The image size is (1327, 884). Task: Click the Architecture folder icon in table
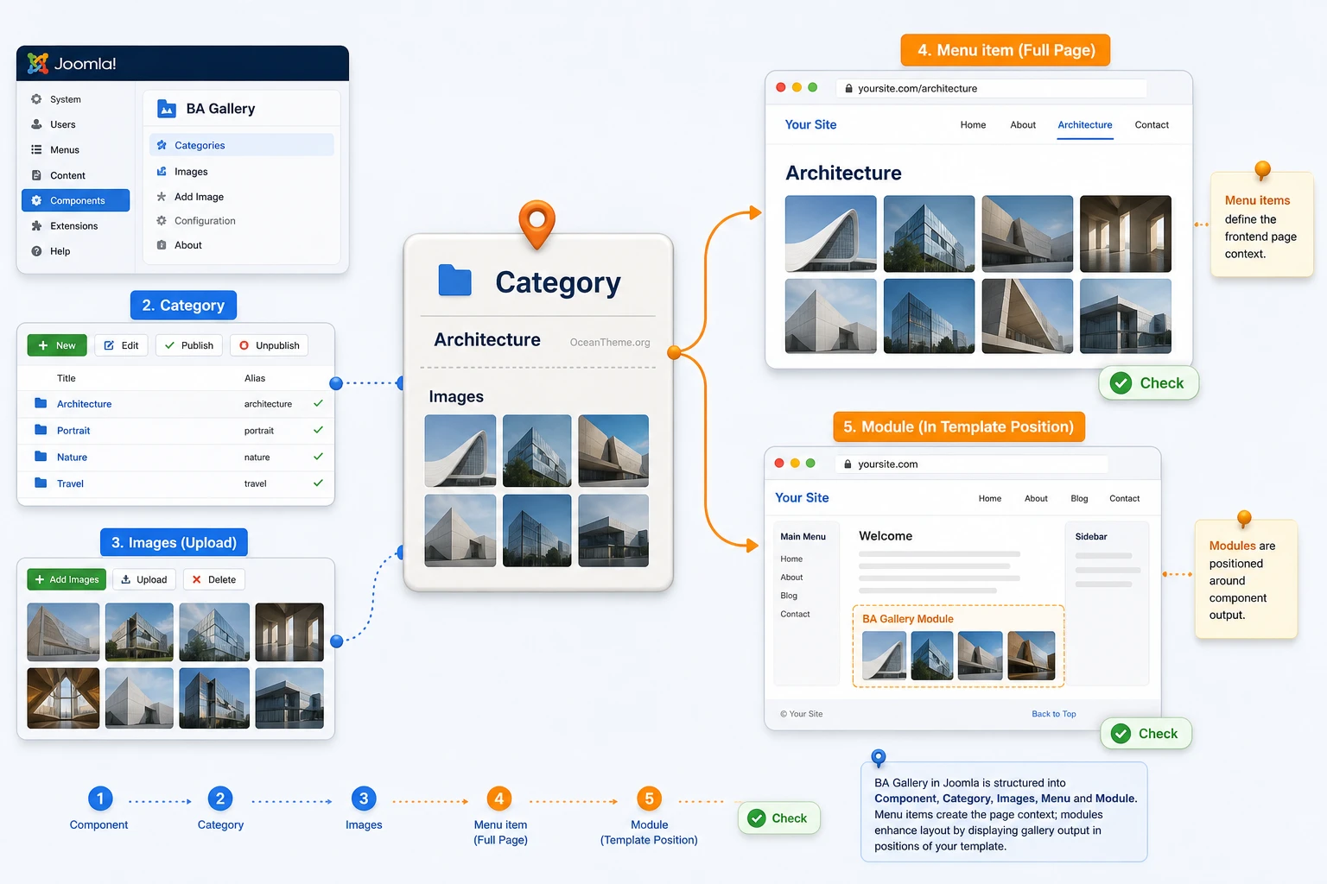41,403
